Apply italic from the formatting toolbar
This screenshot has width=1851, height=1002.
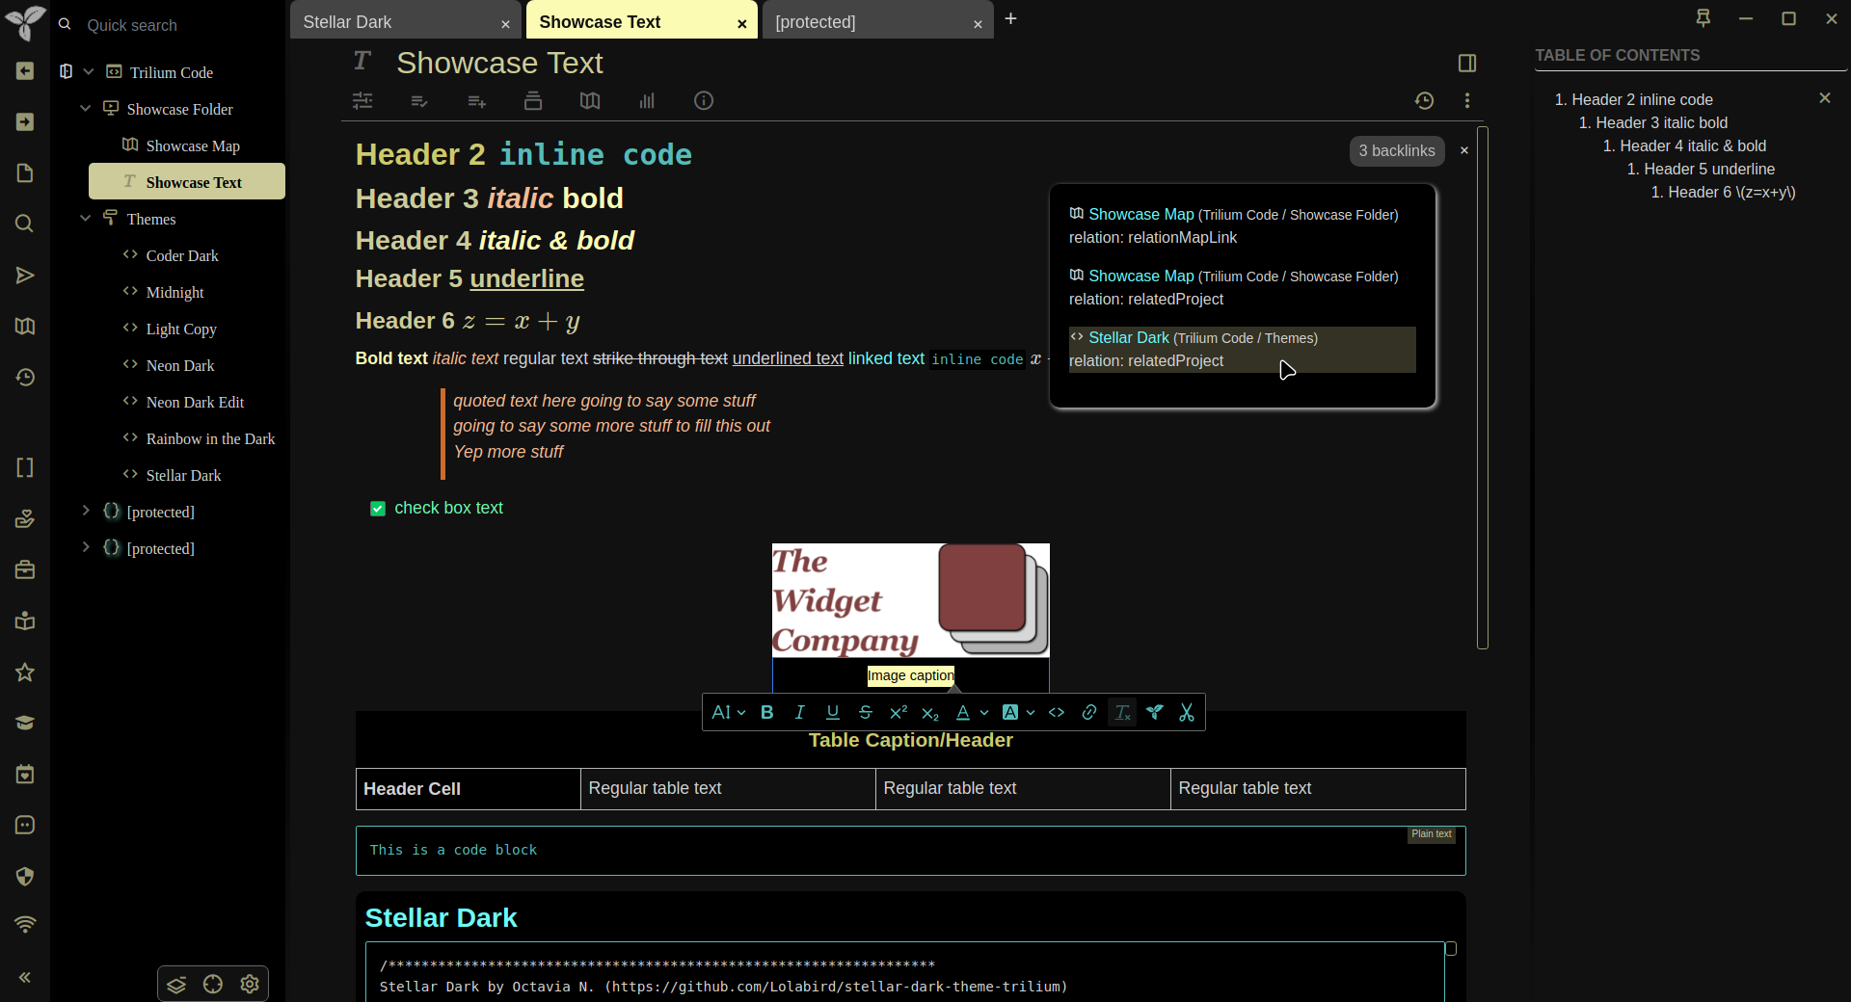799,713
